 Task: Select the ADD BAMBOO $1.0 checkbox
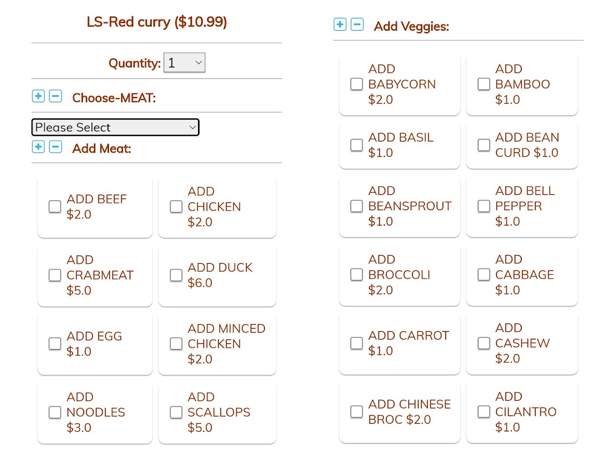484,84
